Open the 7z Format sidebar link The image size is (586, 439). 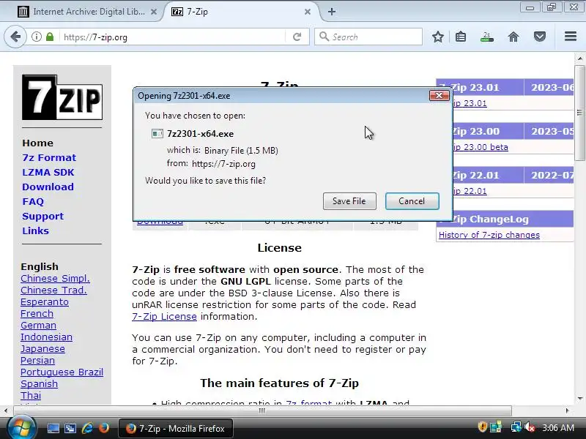(x=49, y=157)
